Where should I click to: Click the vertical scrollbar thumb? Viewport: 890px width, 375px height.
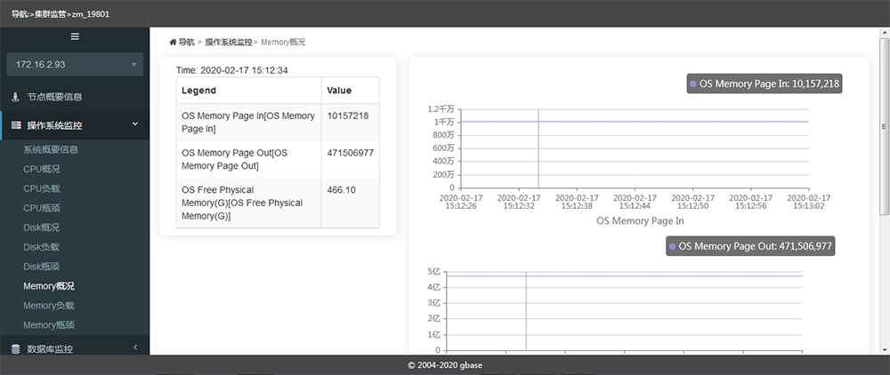885,127
